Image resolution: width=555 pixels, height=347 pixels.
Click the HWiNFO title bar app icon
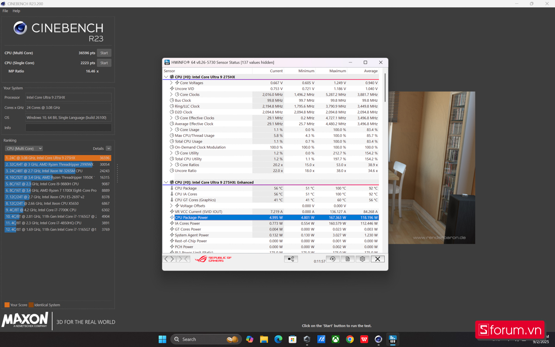point(167,62)
